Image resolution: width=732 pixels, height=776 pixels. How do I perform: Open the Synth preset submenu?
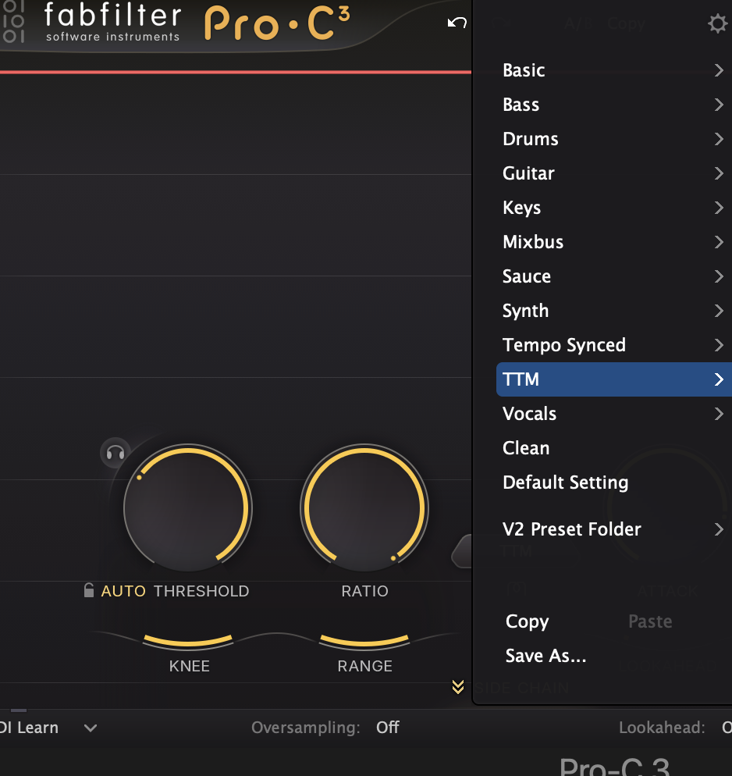point(614,311)
